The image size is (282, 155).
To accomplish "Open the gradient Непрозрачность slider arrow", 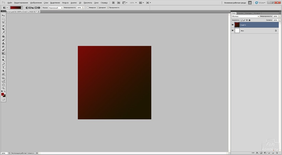I will tap(83, 8).
